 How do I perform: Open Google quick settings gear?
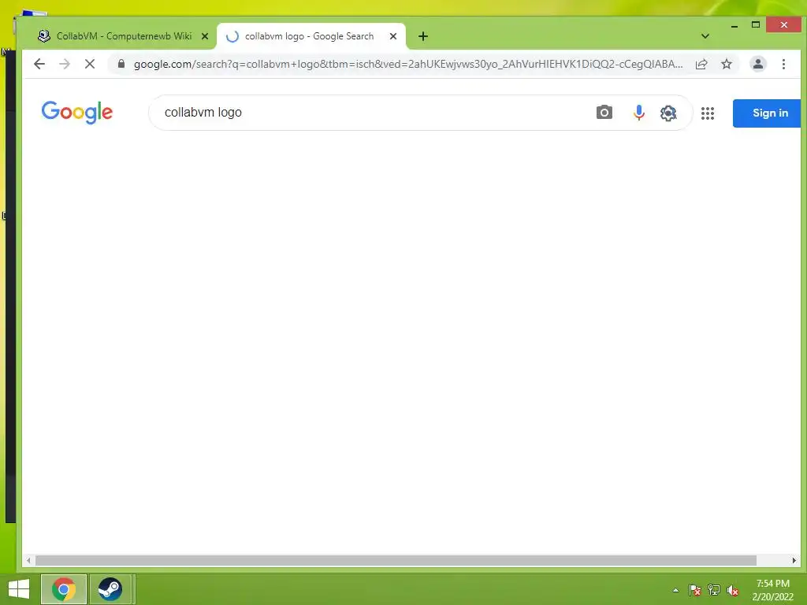[668, 113]
